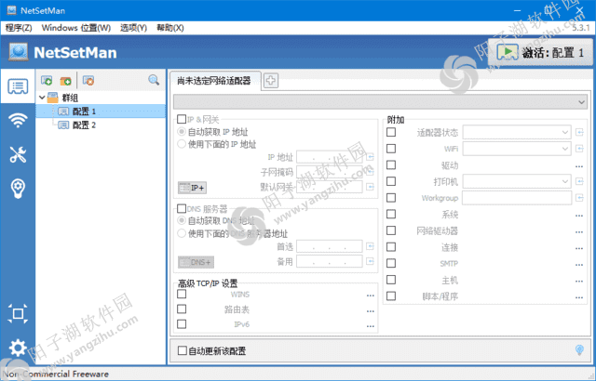Click the IP 地址 input field
Viewport: 596px width, 381px height.
click(330, 156)
